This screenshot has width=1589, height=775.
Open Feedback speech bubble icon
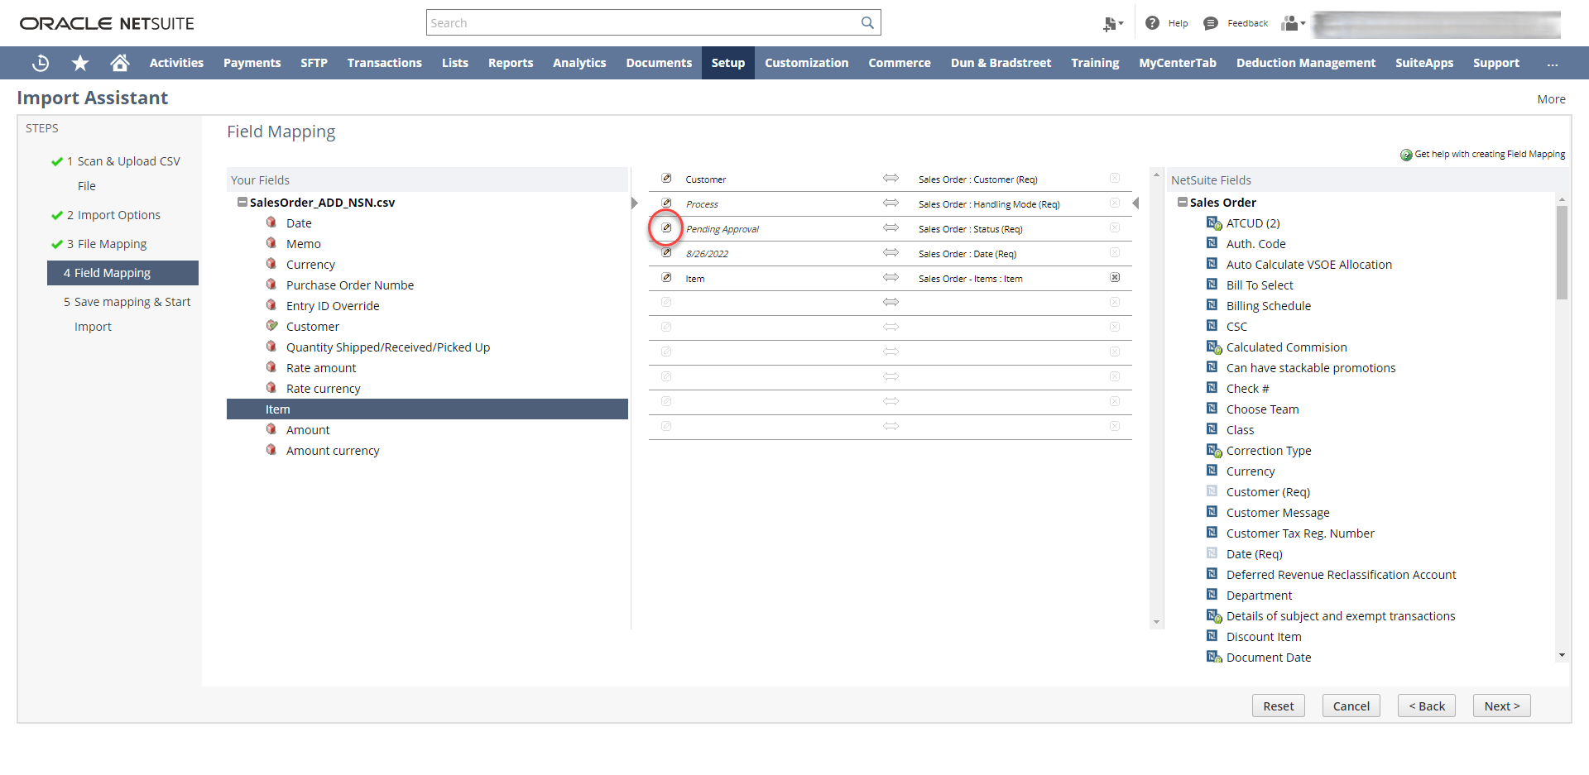point(1211,23)
